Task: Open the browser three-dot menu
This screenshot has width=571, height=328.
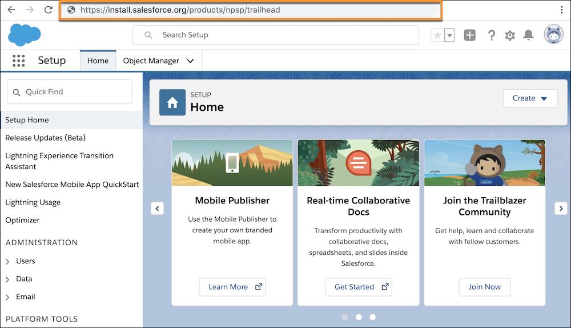Action: (561, 10)
